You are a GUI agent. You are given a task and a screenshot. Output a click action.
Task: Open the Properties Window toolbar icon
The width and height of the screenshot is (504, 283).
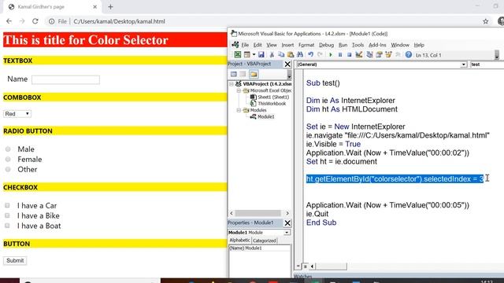379,55
